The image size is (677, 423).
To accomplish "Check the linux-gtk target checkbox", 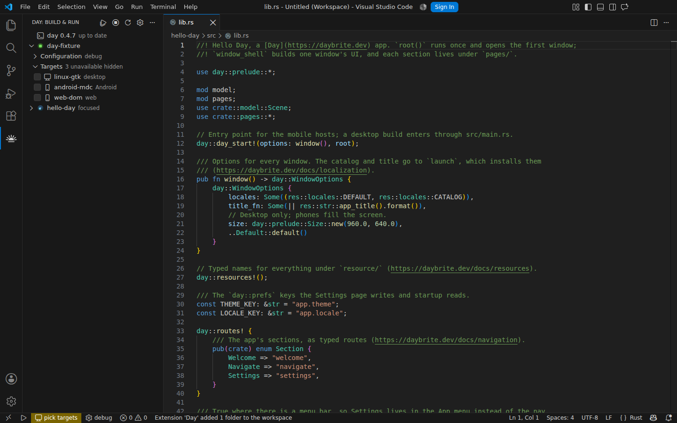I will point(37,77).
